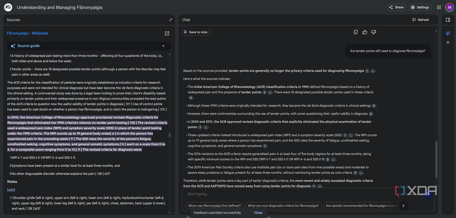Viewport: 456px width, 218px height.
Task: Expand the Source guide dropdown arrow
Action: [x=163, y=46]
